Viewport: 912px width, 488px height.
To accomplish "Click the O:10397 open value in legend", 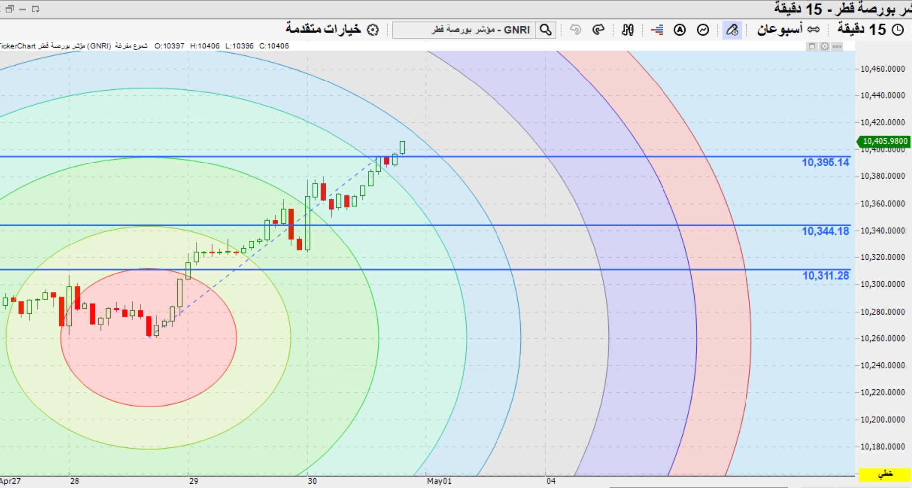I will click(169, 46).
